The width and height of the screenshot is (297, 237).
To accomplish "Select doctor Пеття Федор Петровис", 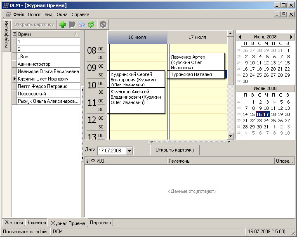I will click(x=49, y=86).
